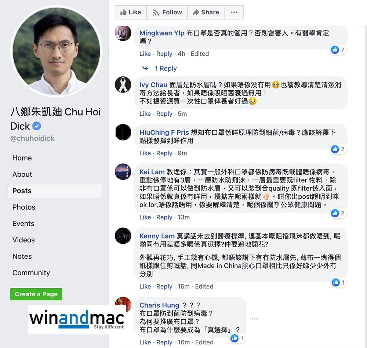Follow the Chu Hoi Dick page
This screenshot has height=348, width=367.
coord(167,12)
